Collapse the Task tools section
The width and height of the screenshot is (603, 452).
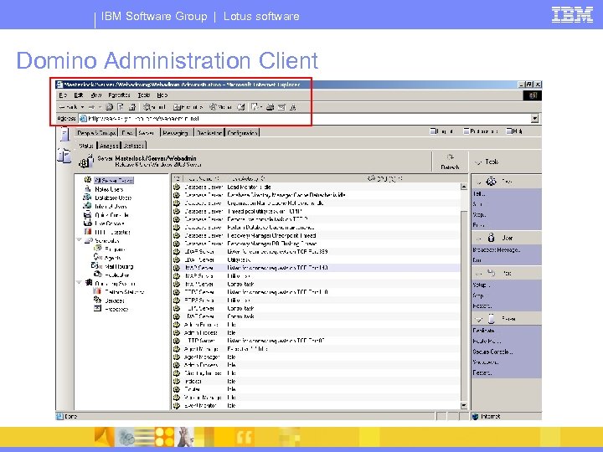pyautogui.click(x=479, y=182)
